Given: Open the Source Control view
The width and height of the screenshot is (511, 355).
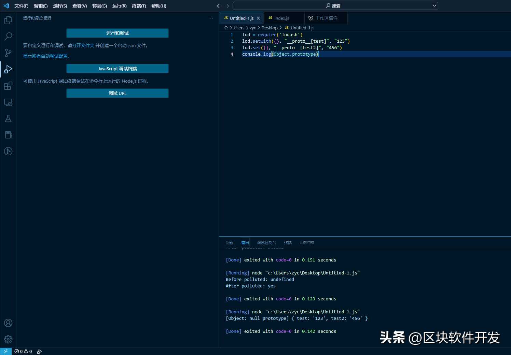Looking at the screenshot, I should pos(8,53).
